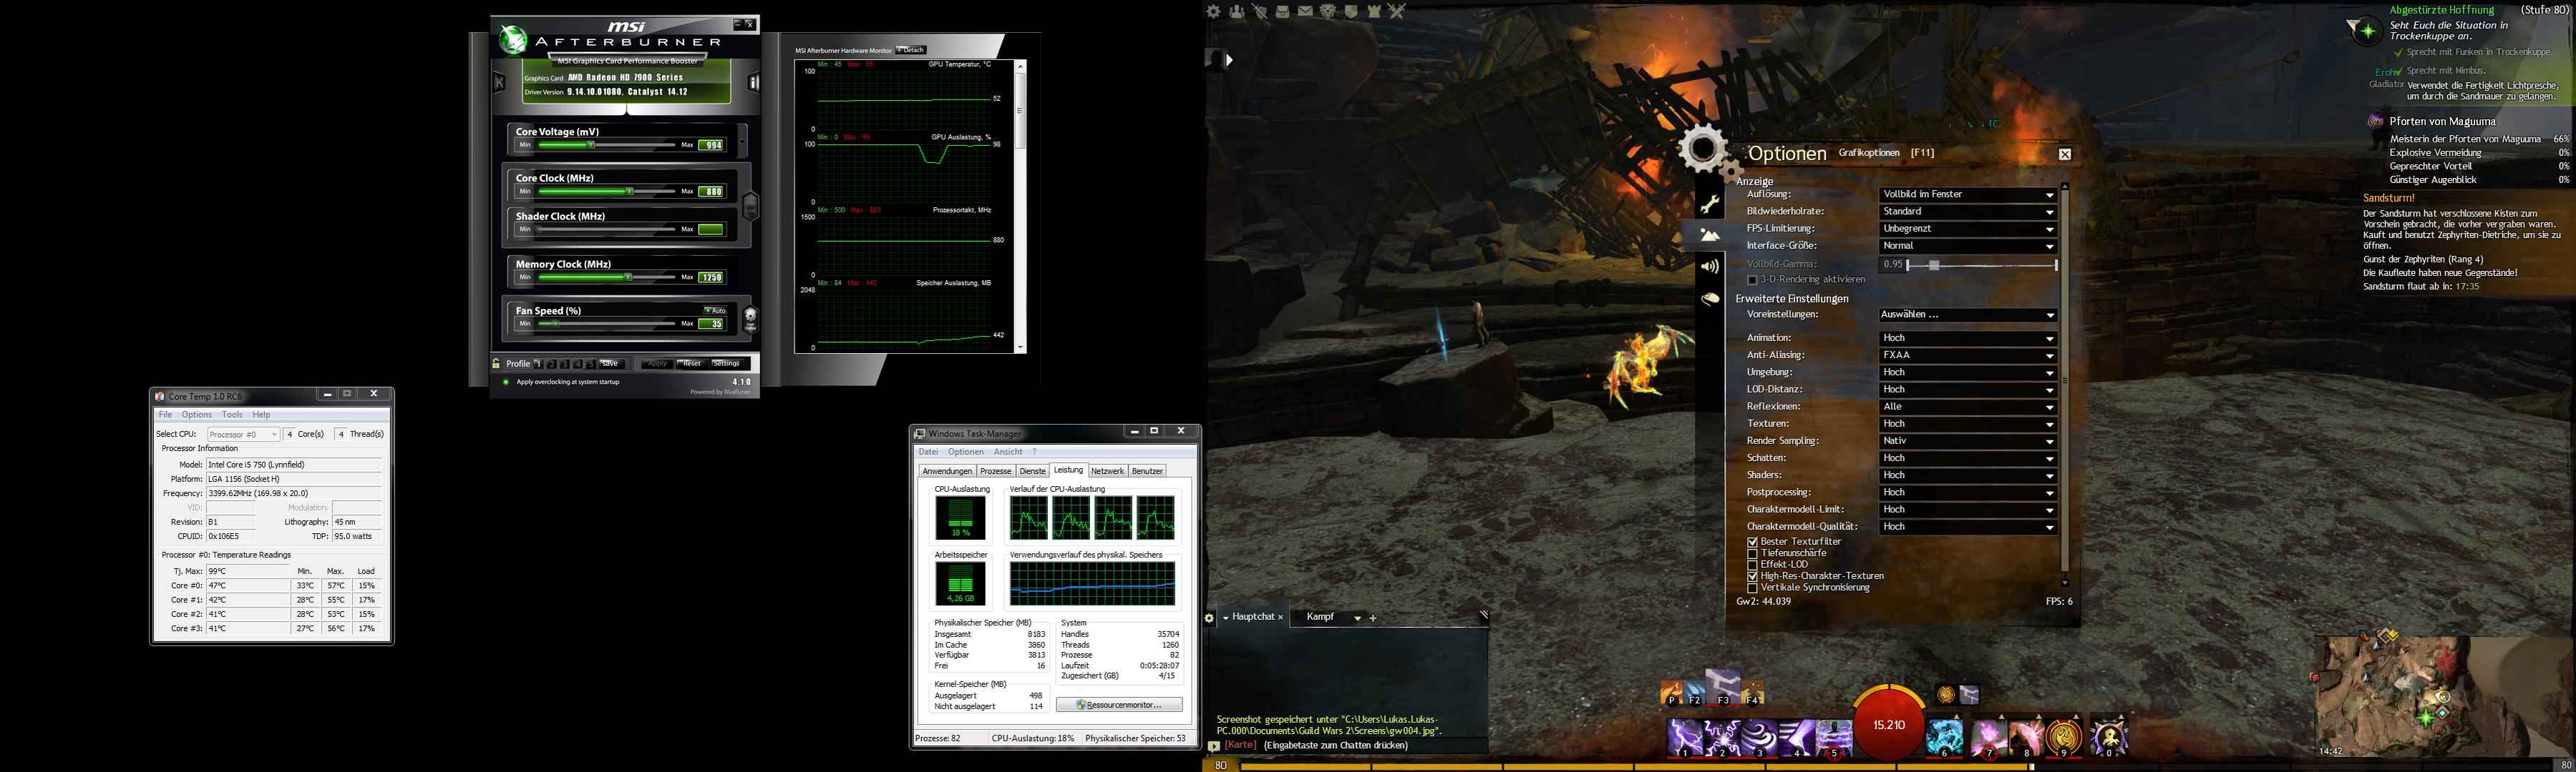
Task: Open the Hero panel sword-and-shield icon
Action: point(1260,11)
